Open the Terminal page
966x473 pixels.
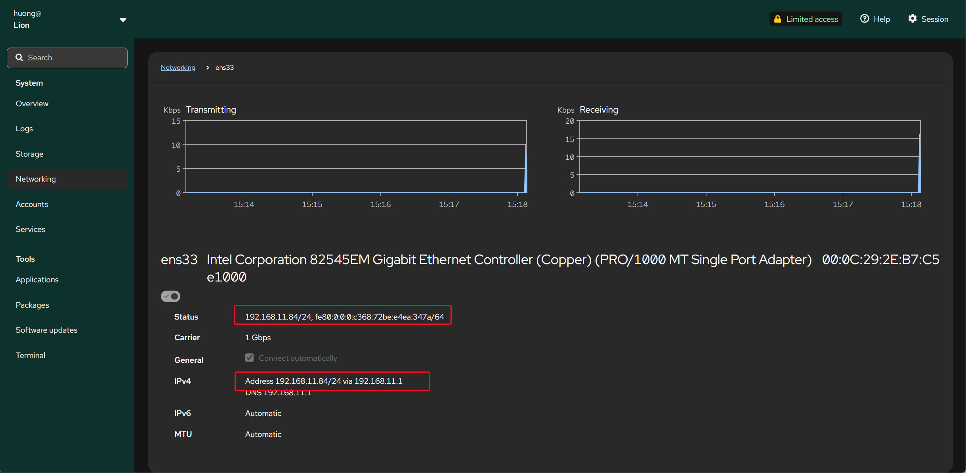pos(31,355)
